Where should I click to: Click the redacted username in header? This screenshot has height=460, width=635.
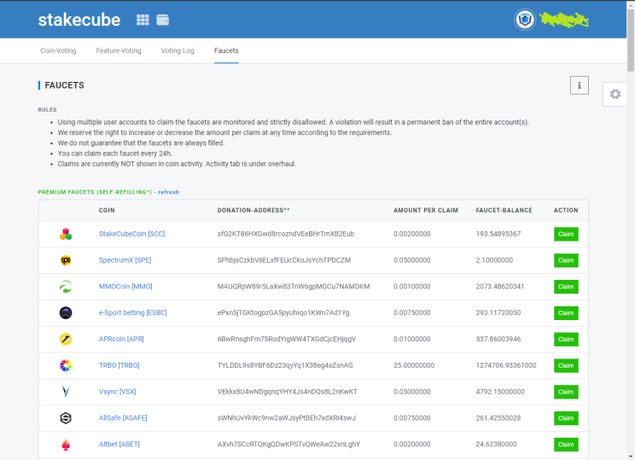click(x=563, y=20)
